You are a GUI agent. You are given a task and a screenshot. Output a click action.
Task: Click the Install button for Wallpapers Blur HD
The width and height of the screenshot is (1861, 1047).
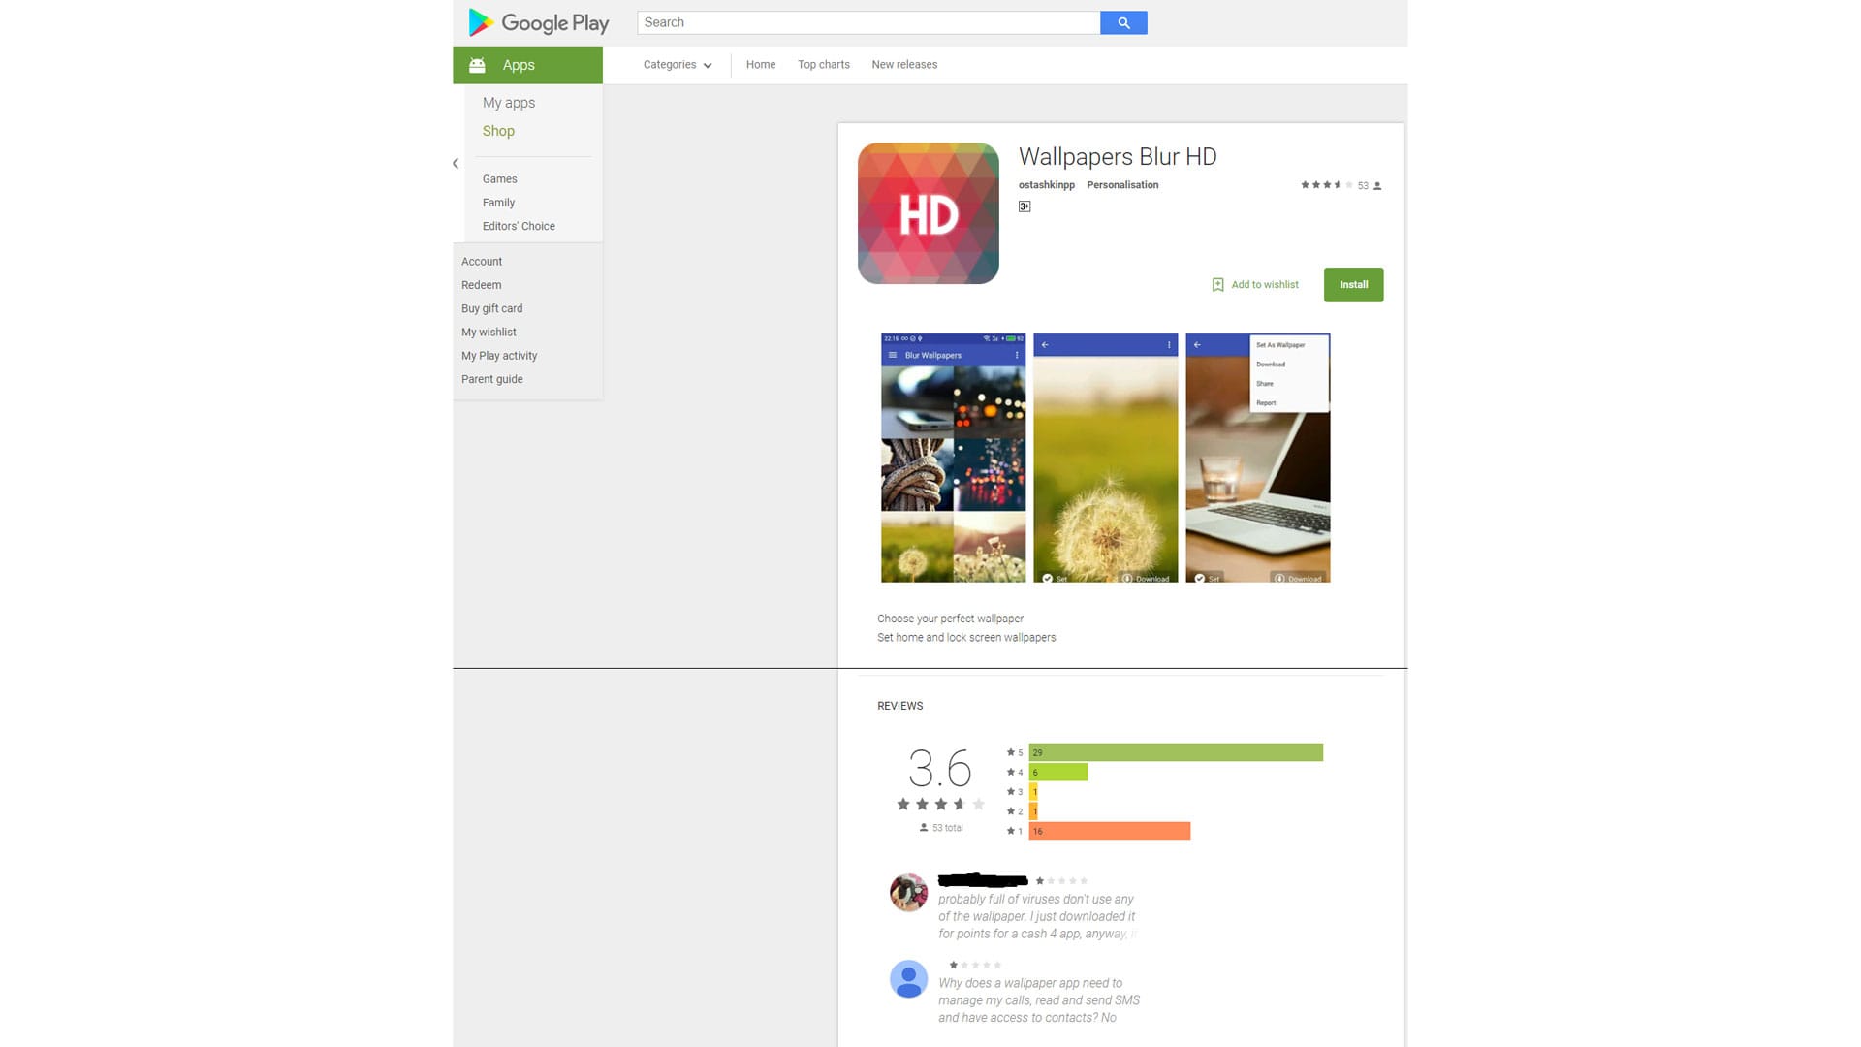click(x=1352, y=284)
